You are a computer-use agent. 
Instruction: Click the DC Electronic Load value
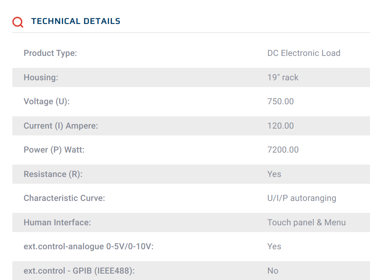pos(304,53)
